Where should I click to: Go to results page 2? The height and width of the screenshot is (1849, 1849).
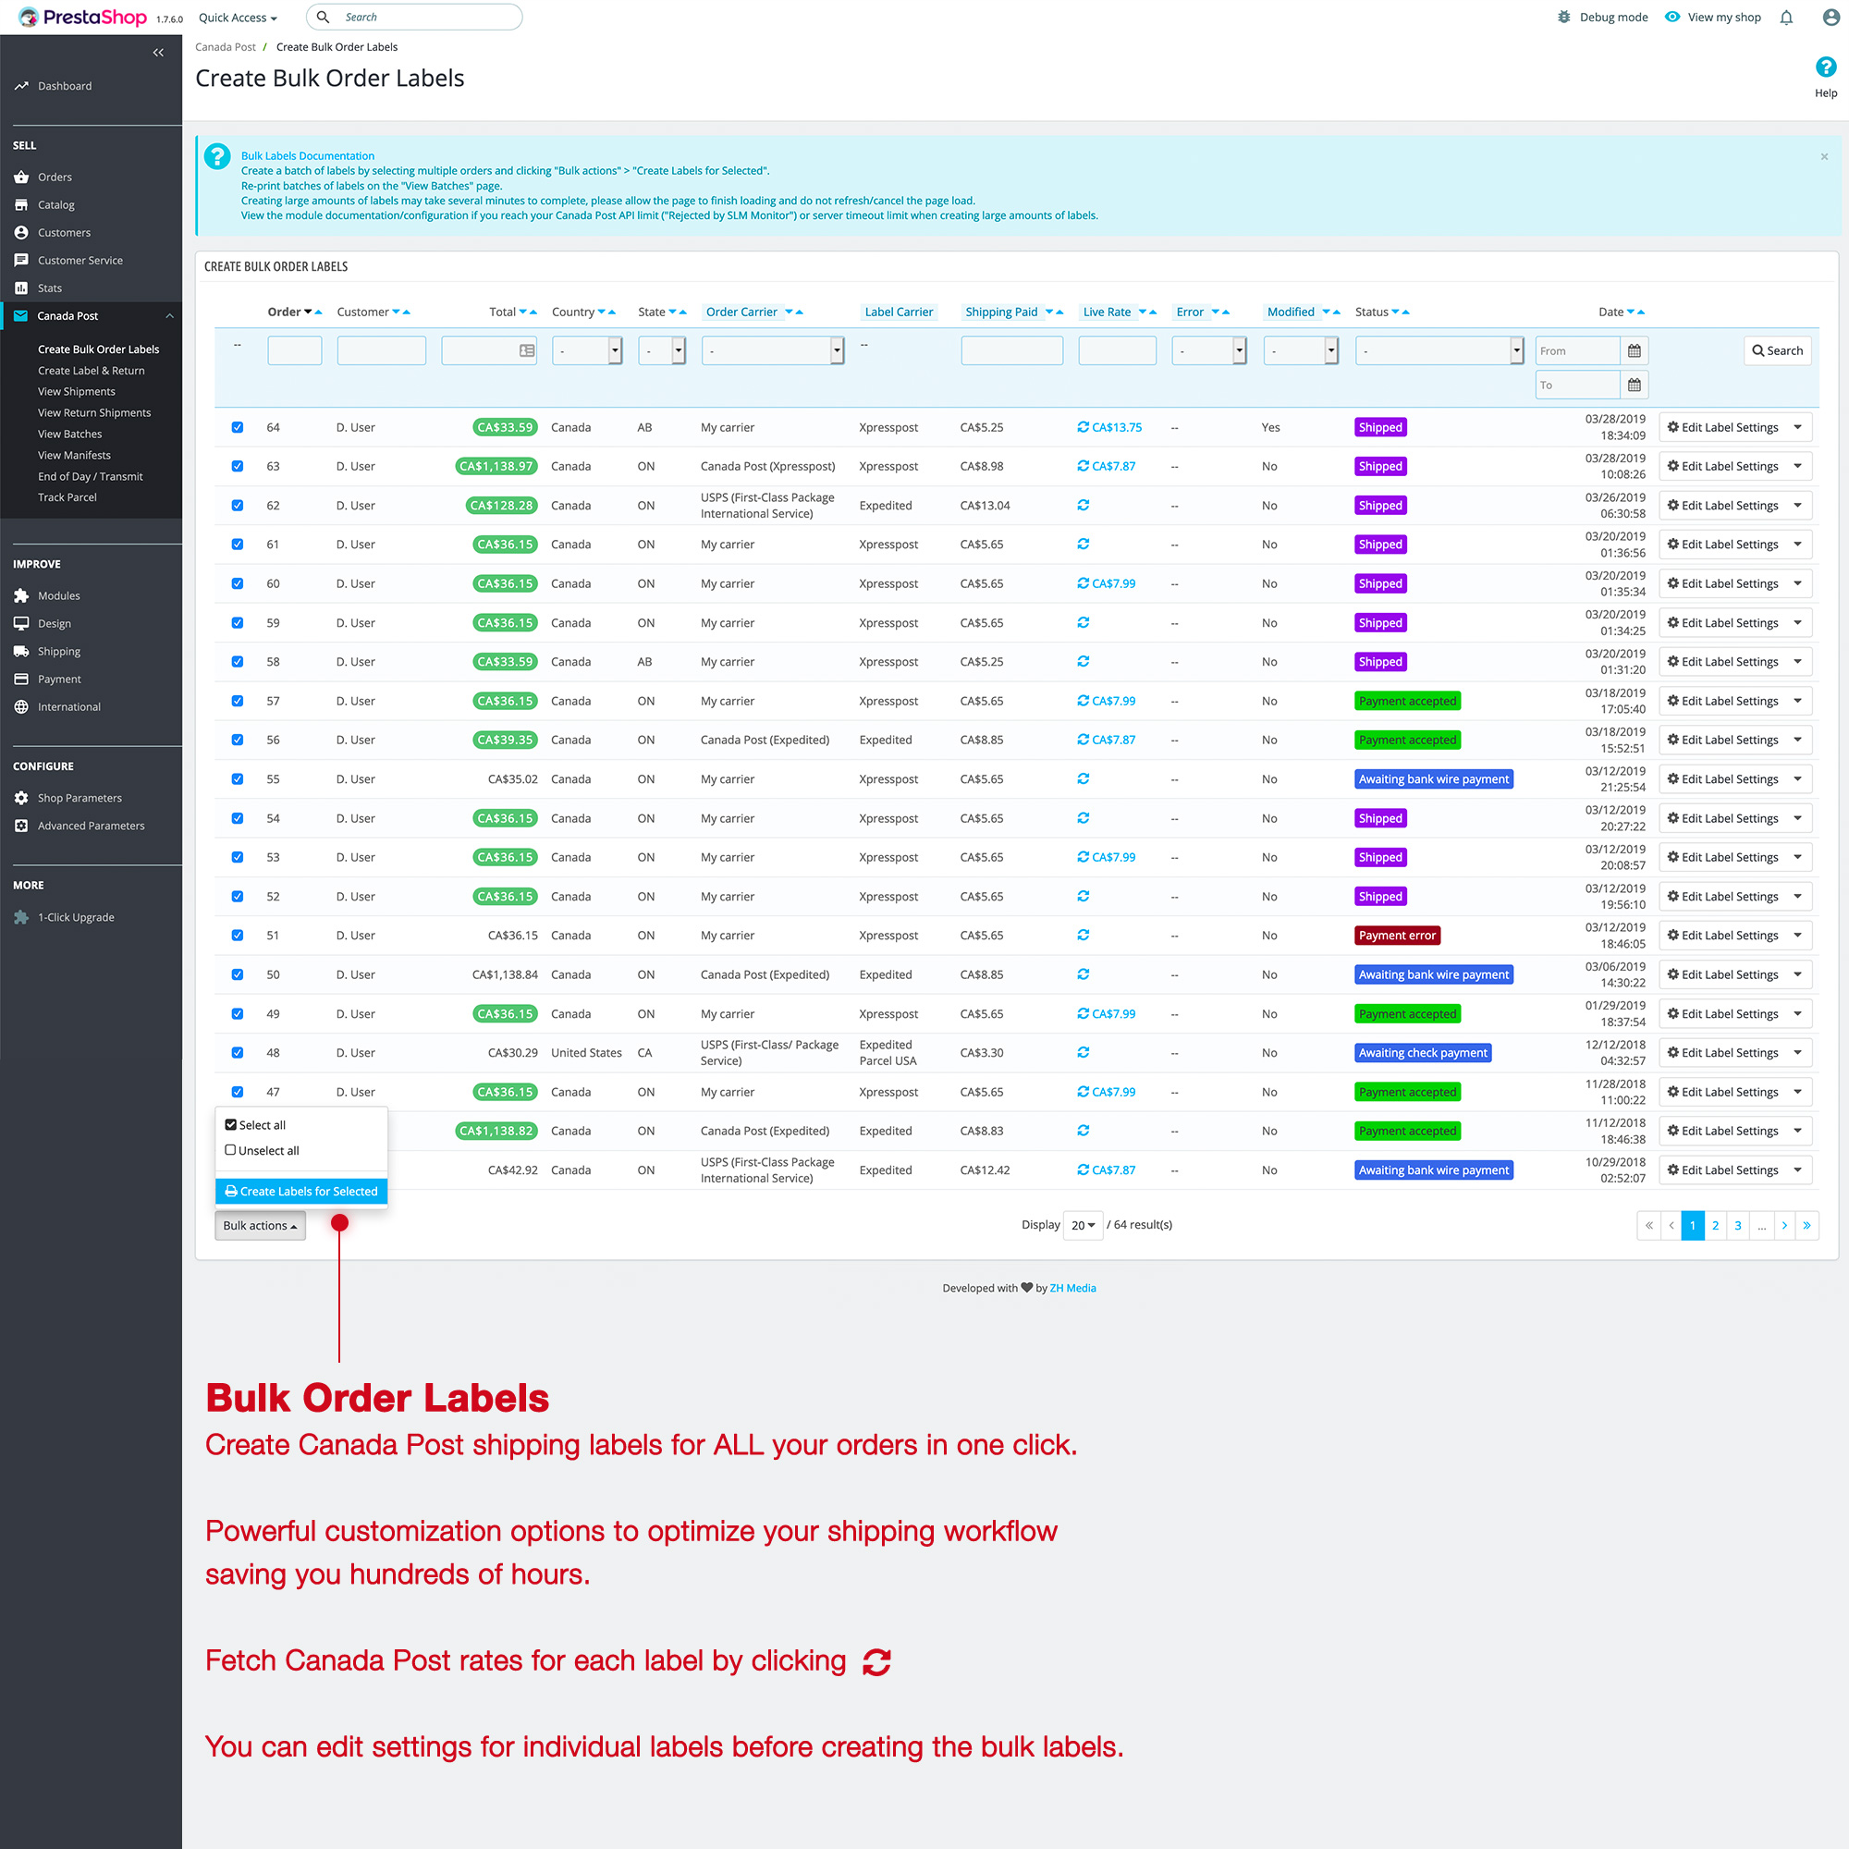(1715, 1225)
